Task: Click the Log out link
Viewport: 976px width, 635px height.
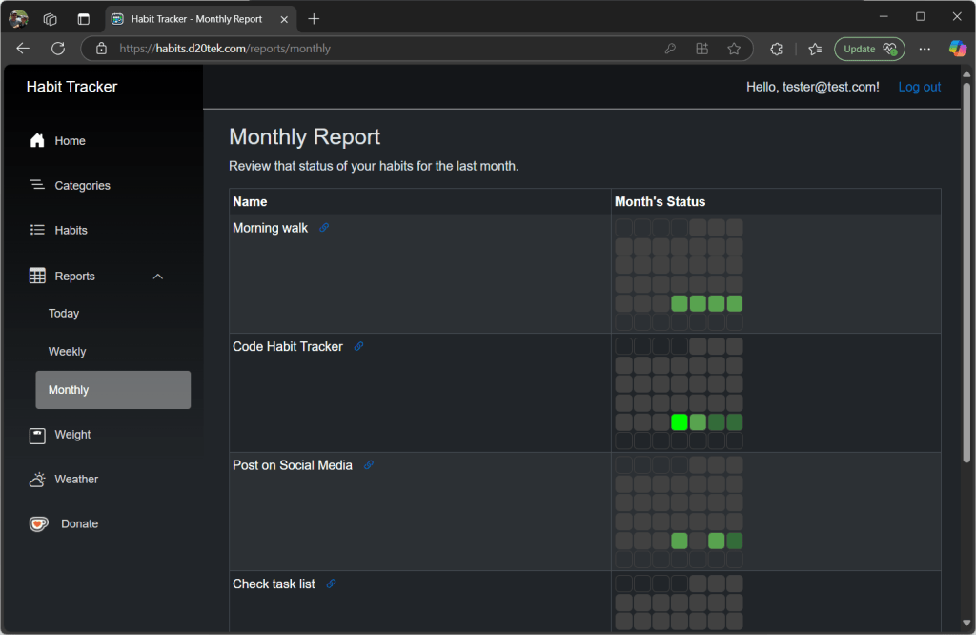Action: (x=919, y=87)
